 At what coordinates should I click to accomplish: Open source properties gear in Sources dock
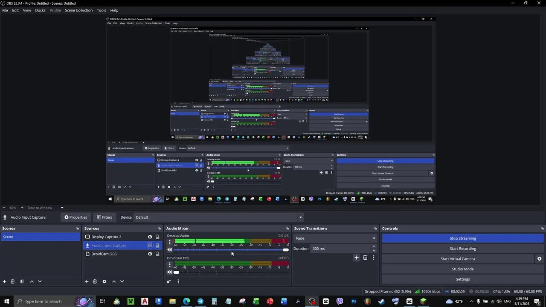[x=104, y=281]
